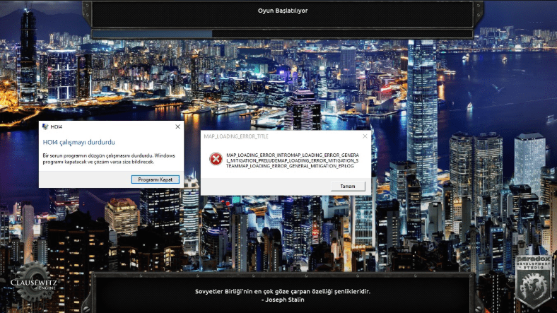Click the game loading progress bar
The image size is (557, 313).
coord(283,34)
